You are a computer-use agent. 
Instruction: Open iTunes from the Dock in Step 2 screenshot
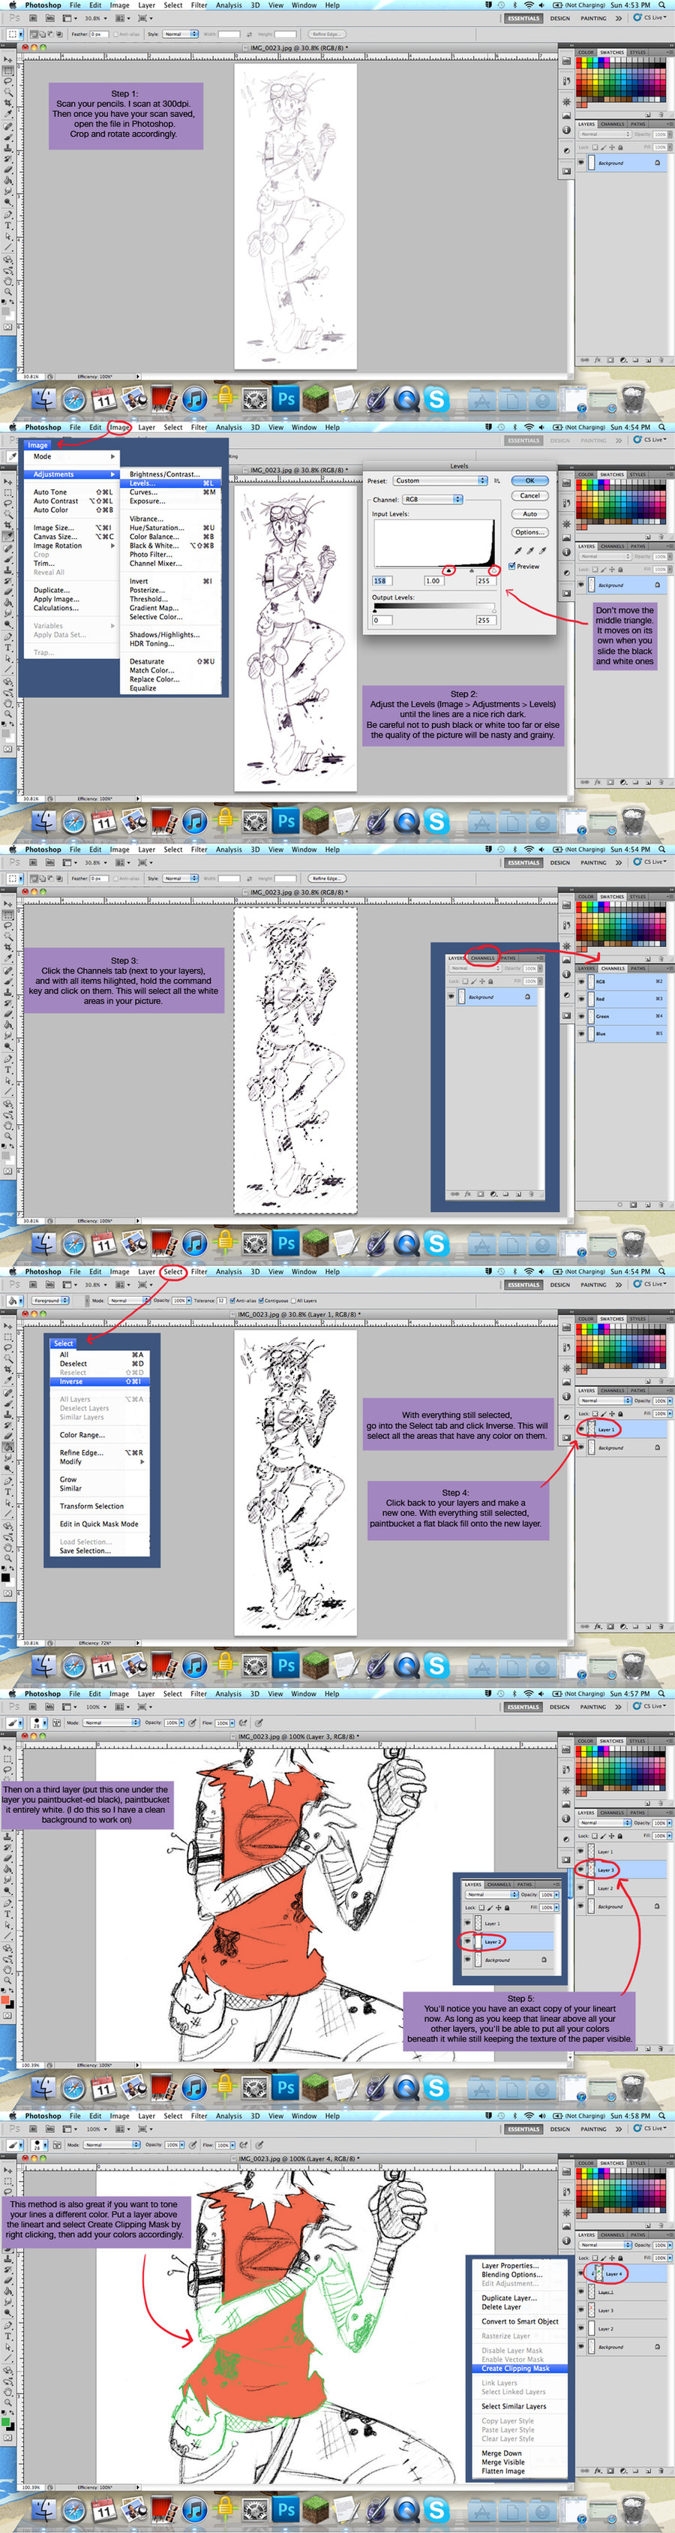(194, 820)
